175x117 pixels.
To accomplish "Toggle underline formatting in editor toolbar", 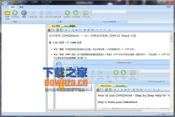I will pyautogui.click(x=73, y=30).
